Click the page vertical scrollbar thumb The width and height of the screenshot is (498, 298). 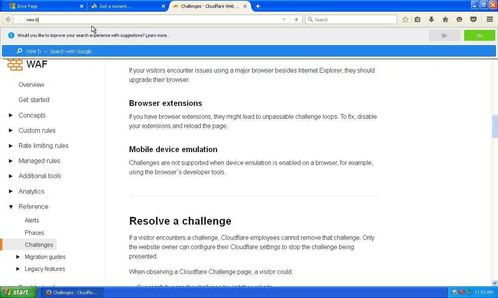click(494, 126)
